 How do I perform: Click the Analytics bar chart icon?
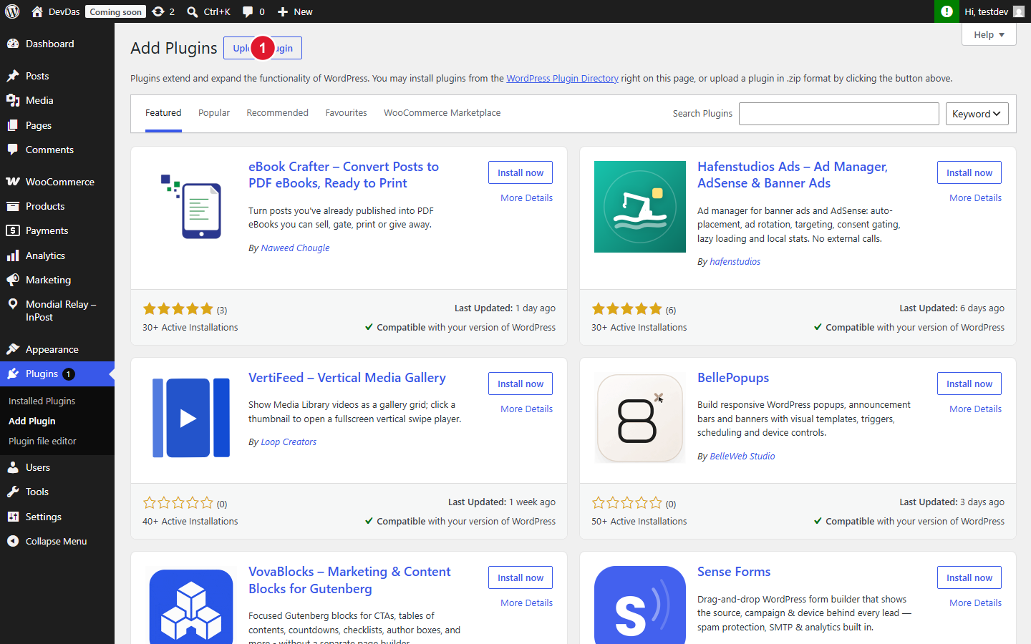point(13,255)
